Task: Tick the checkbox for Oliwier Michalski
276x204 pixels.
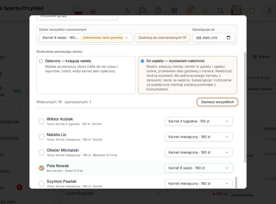Action: click(42, 152)
